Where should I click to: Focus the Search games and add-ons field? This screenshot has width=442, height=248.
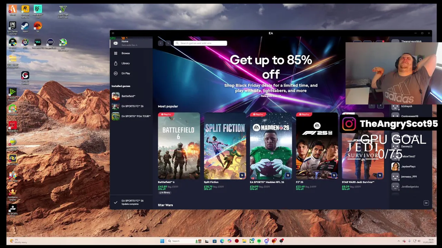pyautogui.click(x=200, y=43)
